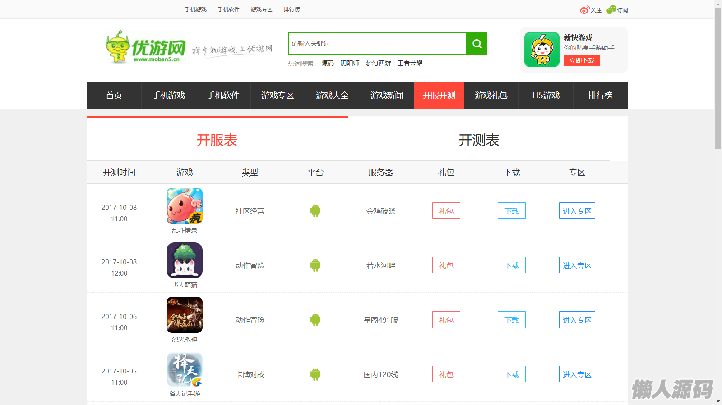This screenshot has height=405, width=722.
Task: Go to 游戏大全 navigation item
Action: [333, 95]
